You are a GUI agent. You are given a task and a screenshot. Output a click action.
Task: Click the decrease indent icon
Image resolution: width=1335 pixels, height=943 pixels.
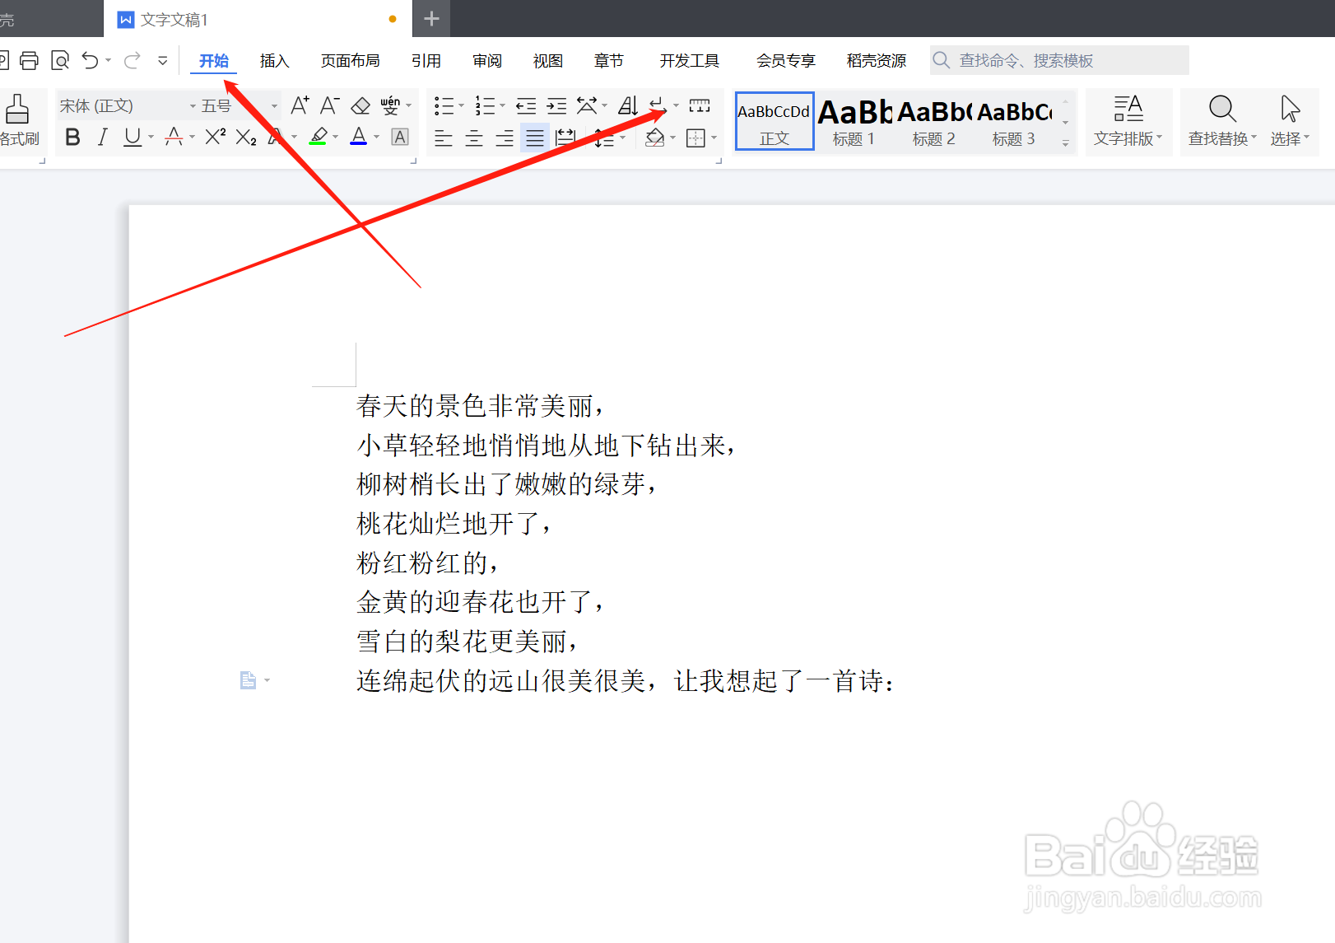click(x=526, y=105)
